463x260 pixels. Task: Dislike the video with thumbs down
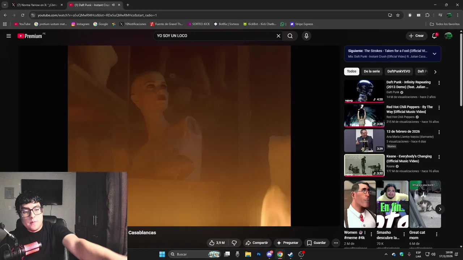coord(234,243)
